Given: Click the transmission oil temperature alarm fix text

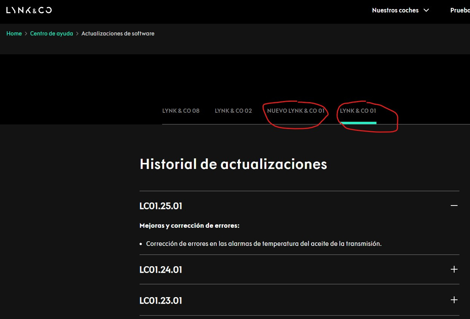Looking at the screenshot, I should [264, 244].
